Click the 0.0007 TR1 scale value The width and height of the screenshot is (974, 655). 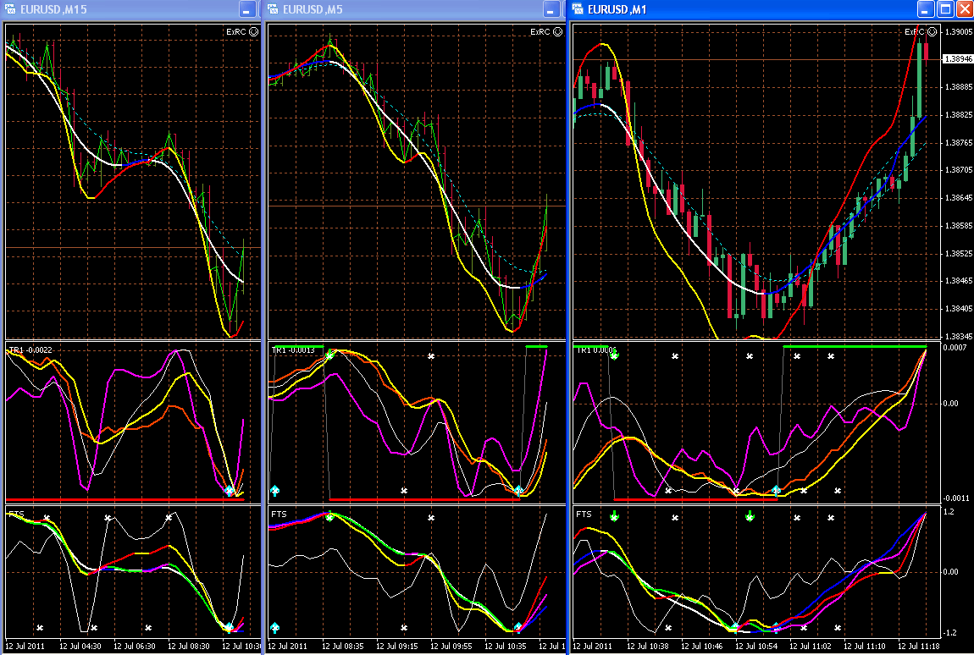pyautogui.click(x=955, y=347)
